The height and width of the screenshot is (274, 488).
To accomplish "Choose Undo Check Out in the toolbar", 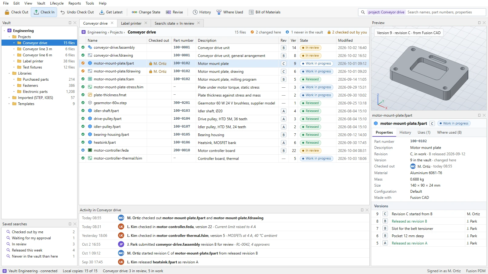I will pos(77,12).
